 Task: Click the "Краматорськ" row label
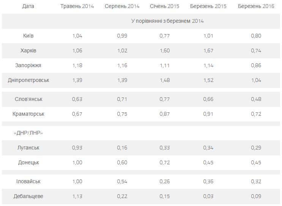28,114
